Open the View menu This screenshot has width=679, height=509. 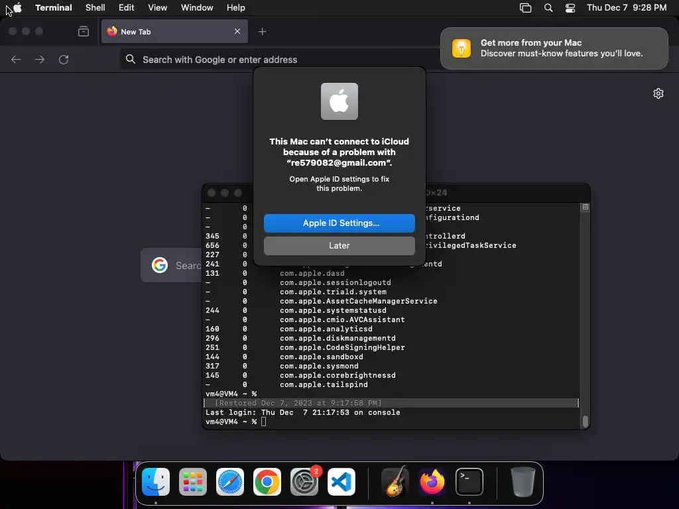pos(157,8)
